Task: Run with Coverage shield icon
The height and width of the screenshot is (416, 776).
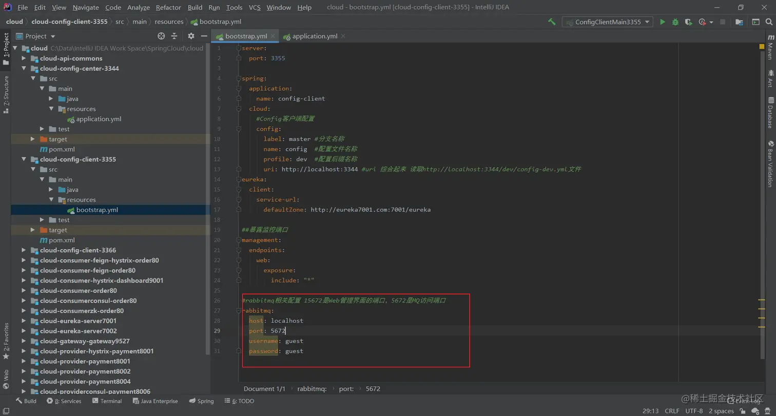Action: [688, 22]
